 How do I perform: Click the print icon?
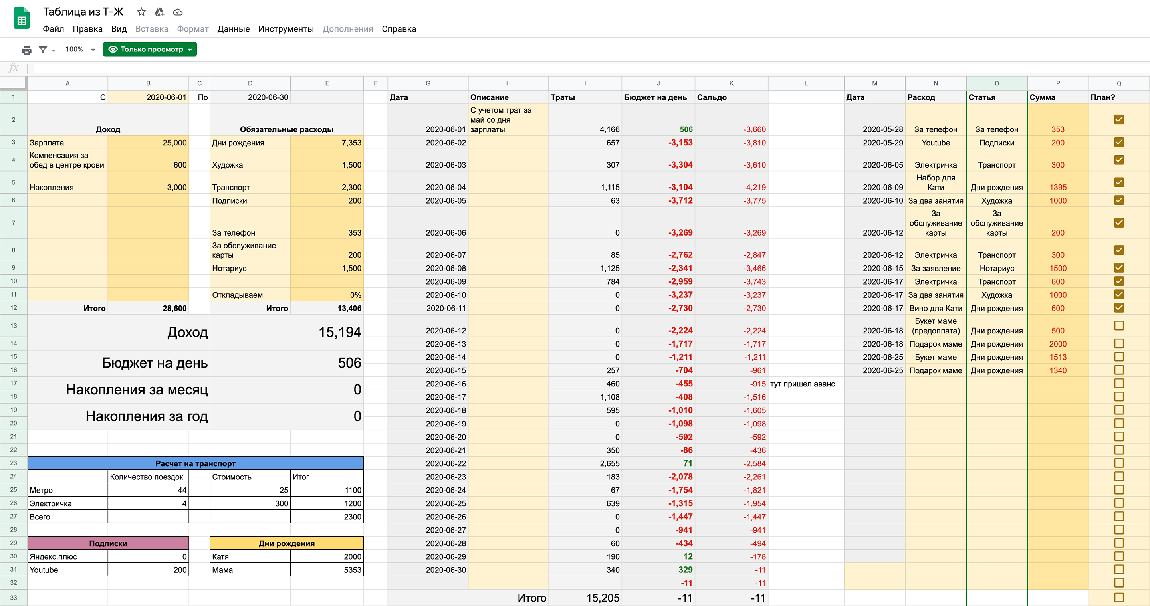[x=27, y=50]
